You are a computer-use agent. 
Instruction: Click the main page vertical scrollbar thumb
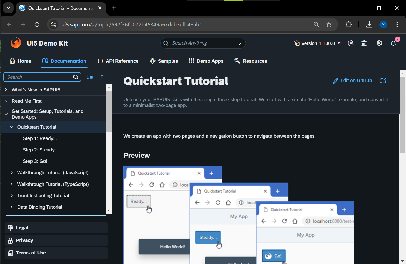403,115
